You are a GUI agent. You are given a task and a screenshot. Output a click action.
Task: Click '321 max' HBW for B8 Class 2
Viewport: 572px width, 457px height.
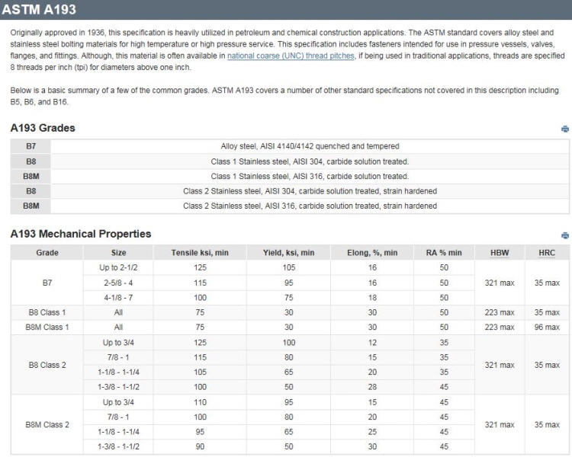pos(500,365)
